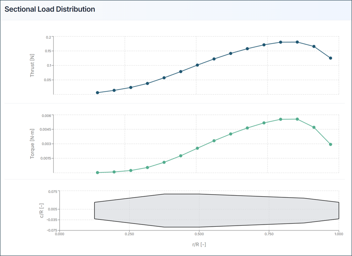Viewport: 352px width, 256px height.
Task: Click the Sectional Load Distribution title
Action: (x=49, y=9)
